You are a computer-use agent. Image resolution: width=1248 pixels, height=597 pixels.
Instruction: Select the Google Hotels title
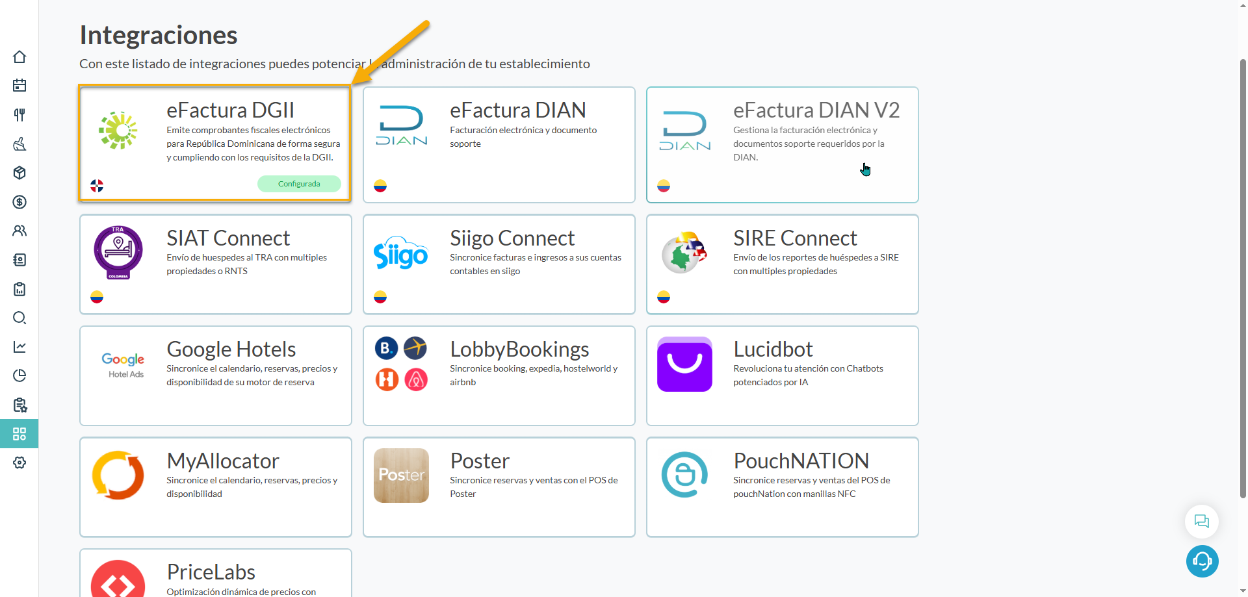(x=231, y=349)
